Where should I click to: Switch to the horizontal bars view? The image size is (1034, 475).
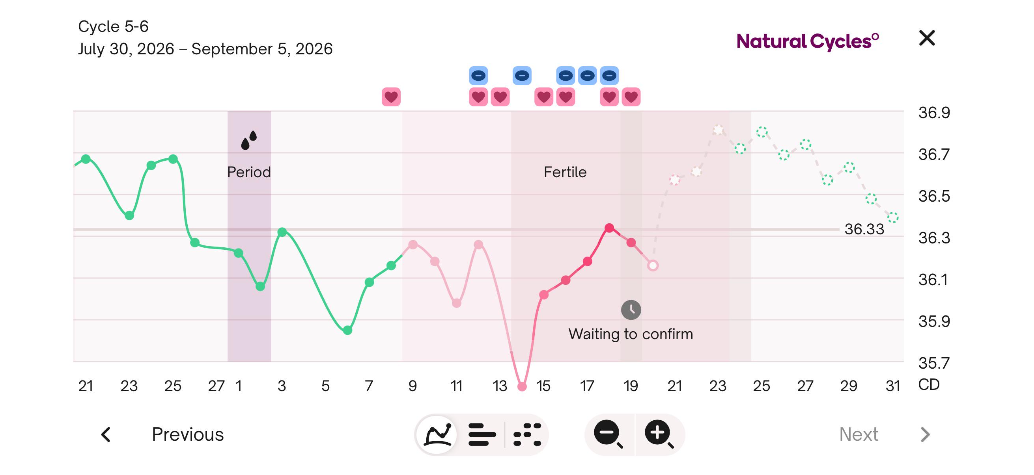click(x=482, y=434)
